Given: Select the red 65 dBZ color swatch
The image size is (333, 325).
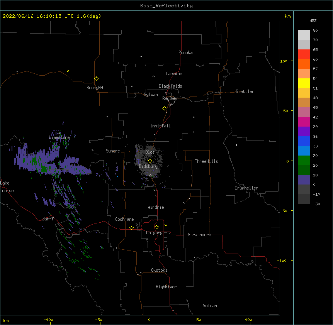Looking at the screenshot, I should [304, 54].
